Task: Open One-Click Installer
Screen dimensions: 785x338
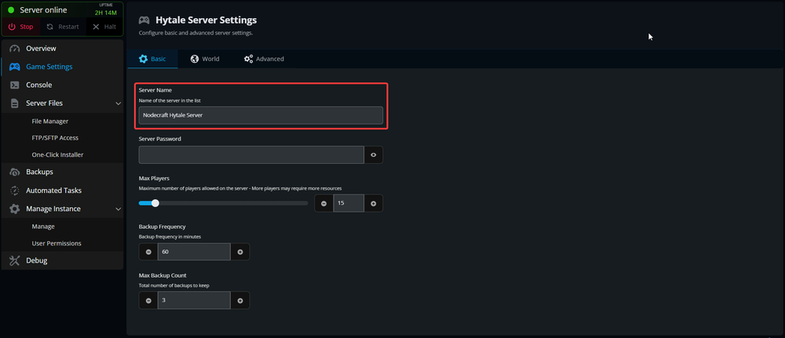Action: [57, 154]
